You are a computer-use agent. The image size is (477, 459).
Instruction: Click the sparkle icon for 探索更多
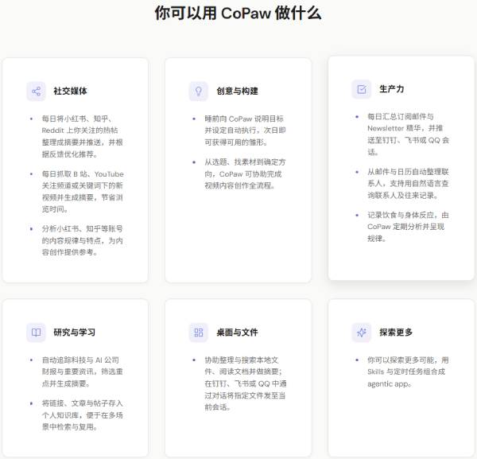361,332
